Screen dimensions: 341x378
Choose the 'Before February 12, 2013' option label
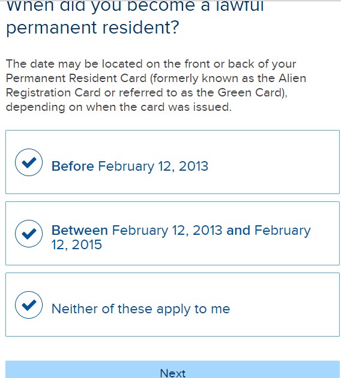[x=130, y=166]
